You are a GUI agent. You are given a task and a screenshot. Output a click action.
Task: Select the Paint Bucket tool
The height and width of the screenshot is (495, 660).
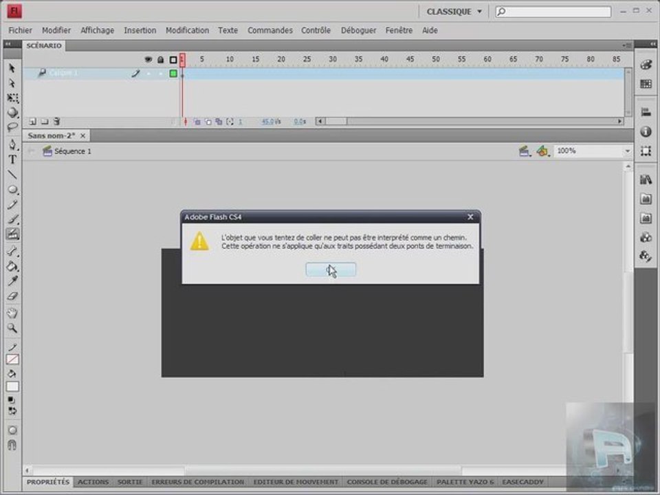(x=12, y=266)
